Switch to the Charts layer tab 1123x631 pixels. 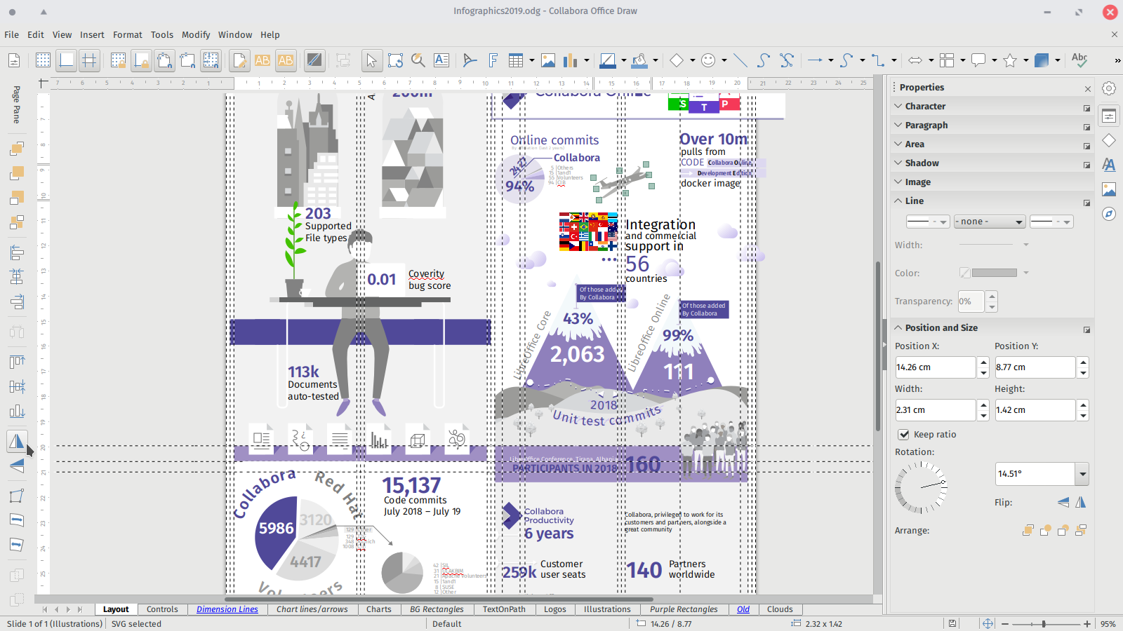click(x=378, y=609)
